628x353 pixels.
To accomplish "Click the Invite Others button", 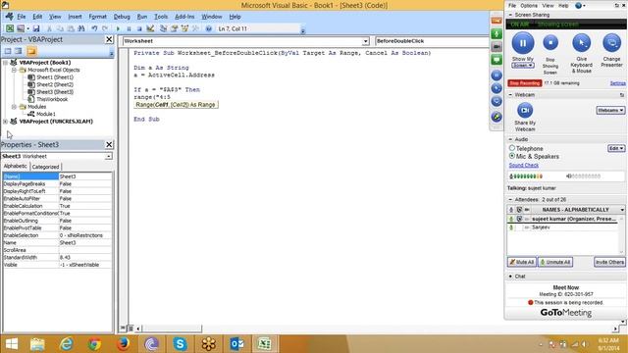I will click(x=609, y=262).
